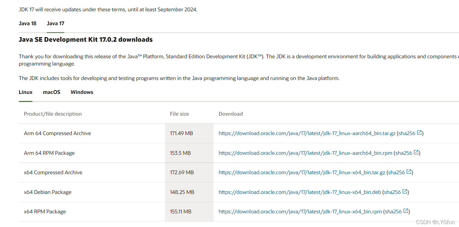This screenshot has height=227, width=459.
Task: Download jdk-17_linux-x64_bin.tar.gz link
Action: (x=302, y=172)
